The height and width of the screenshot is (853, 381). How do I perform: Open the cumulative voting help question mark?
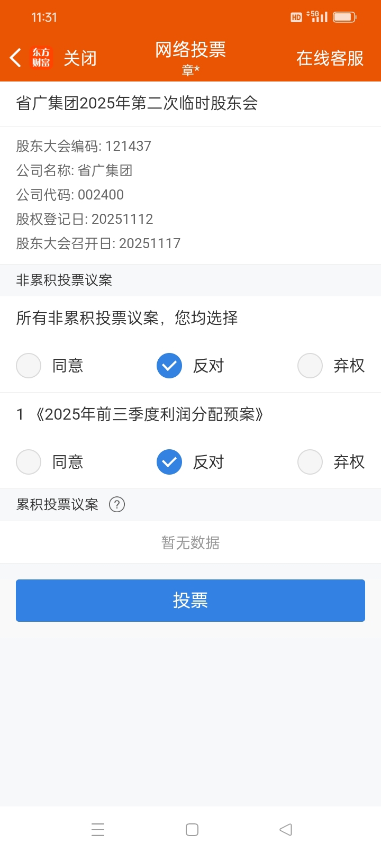(x=117, y=504)
